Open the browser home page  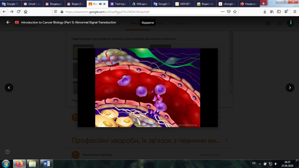click(x=26, y=12)
